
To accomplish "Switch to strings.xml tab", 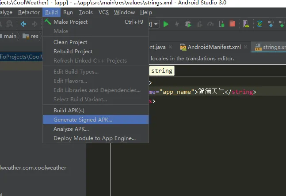I will (271, 47).
